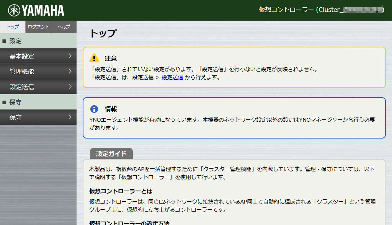This screenshot has width=392, height=225.
Task: Open the 基本設定 menu item
Action: point(38,56)
